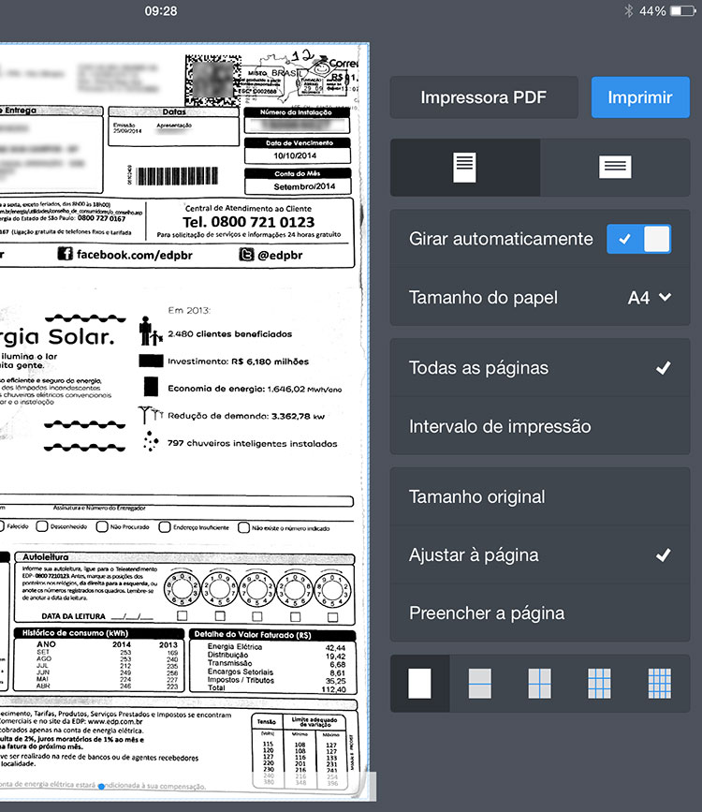Select portrait page orientation icon

[465, 168]
